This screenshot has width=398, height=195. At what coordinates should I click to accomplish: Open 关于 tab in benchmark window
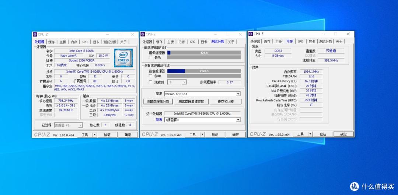[231, 42]
